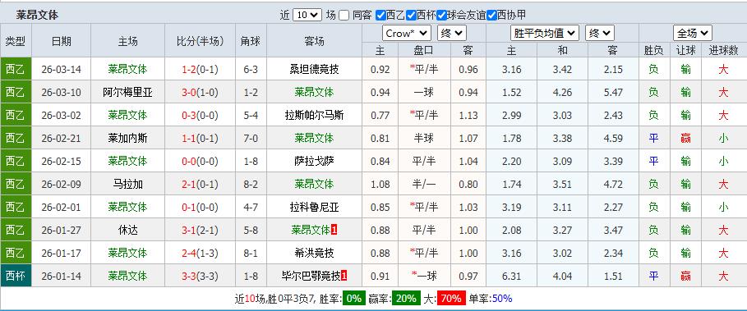Image resolution: width=747 pixels, height=311 pixels.
Task: Click the 西乙 league tag on 26-03-14
Action: point(16,70)
